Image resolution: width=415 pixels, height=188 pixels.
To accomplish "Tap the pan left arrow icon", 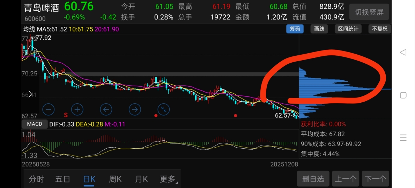I will click(x=106, y=109).
